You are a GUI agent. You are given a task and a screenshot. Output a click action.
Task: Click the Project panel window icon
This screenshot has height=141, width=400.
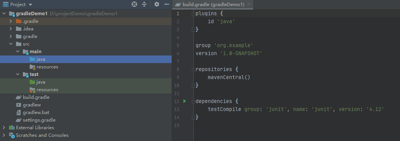tap(5, 4)
